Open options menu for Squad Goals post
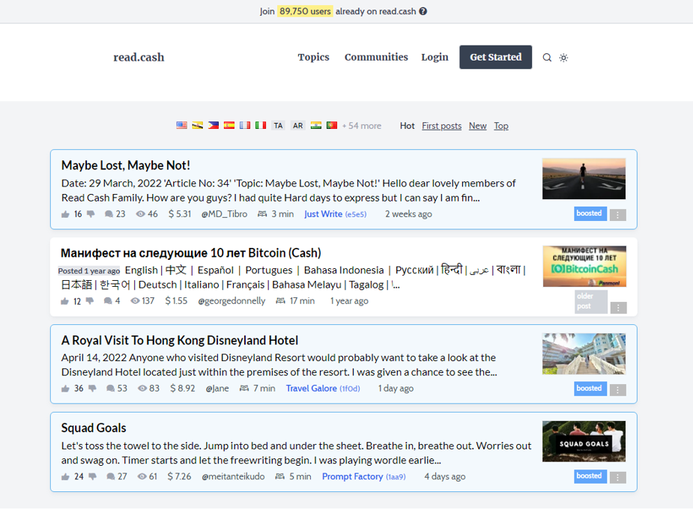The width and height of the screenshot is (693, 510). (618, 477)
